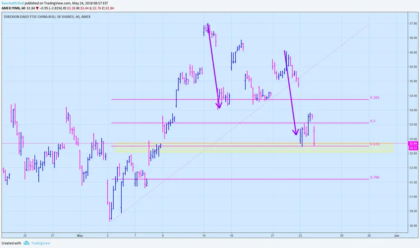The image size is (420, 248).
Task: Click the TradingView cloud logo icon
Action: (x=26, y=243)
